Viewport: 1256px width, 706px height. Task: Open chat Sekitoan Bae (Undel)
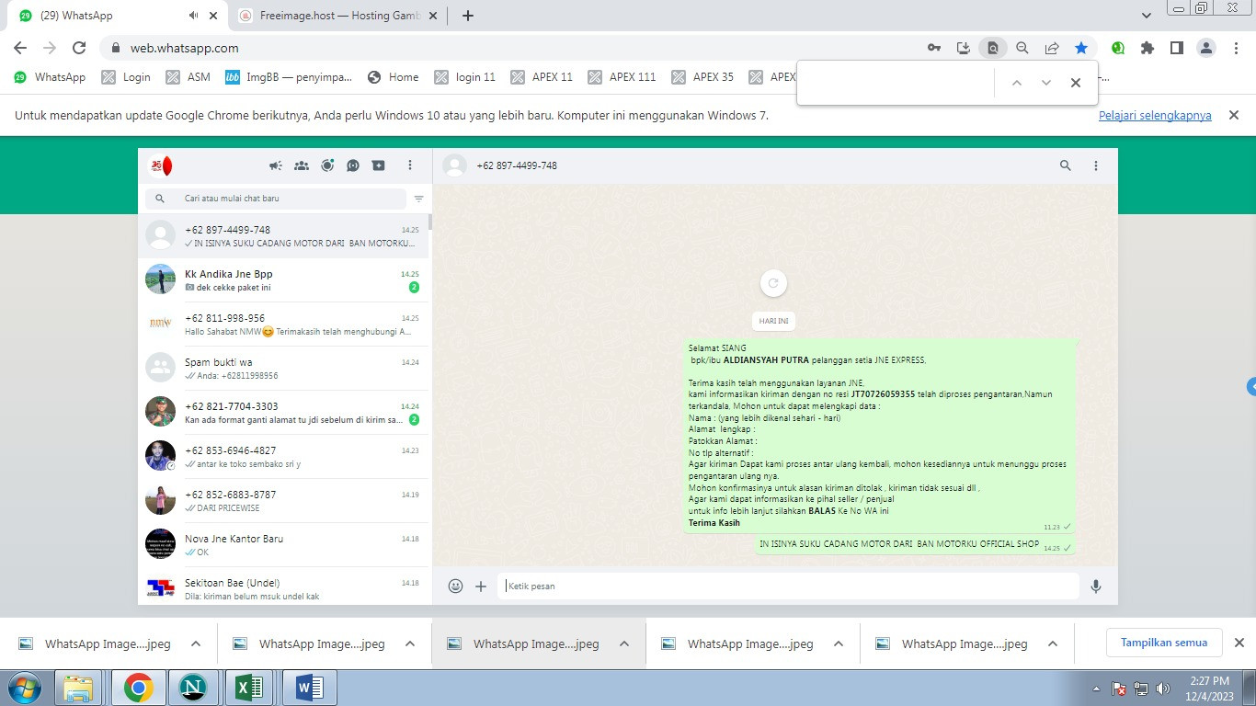tap(283, 586)
